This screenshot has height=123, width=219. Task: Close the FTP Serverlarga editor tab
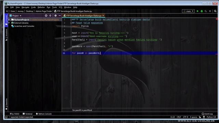(103, 16)
